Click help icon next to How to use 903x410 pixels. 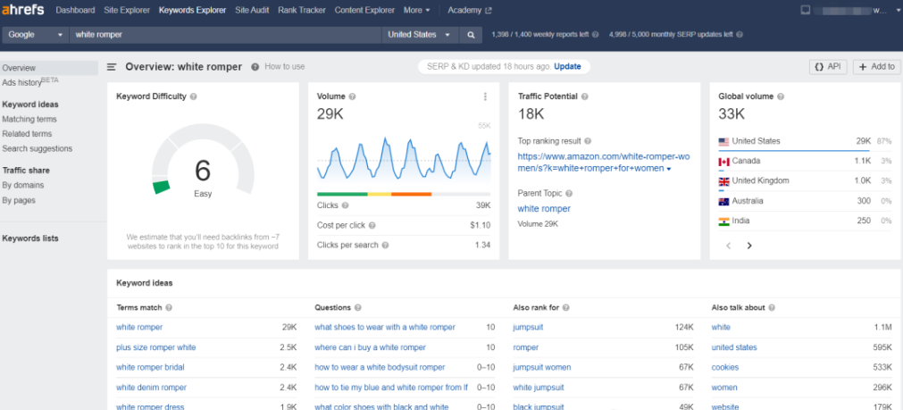tap(255, 67)
